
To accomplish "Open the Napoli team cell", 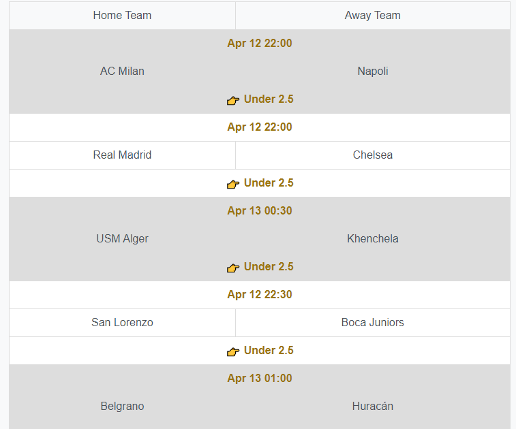I will tap(373, 71).
